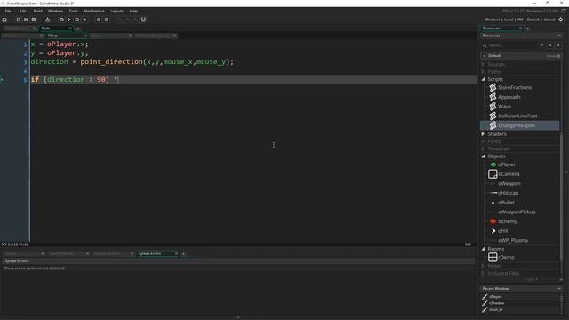Collapse the Rooms folder
The image size is (569, 320).
(x=483, y=249)
